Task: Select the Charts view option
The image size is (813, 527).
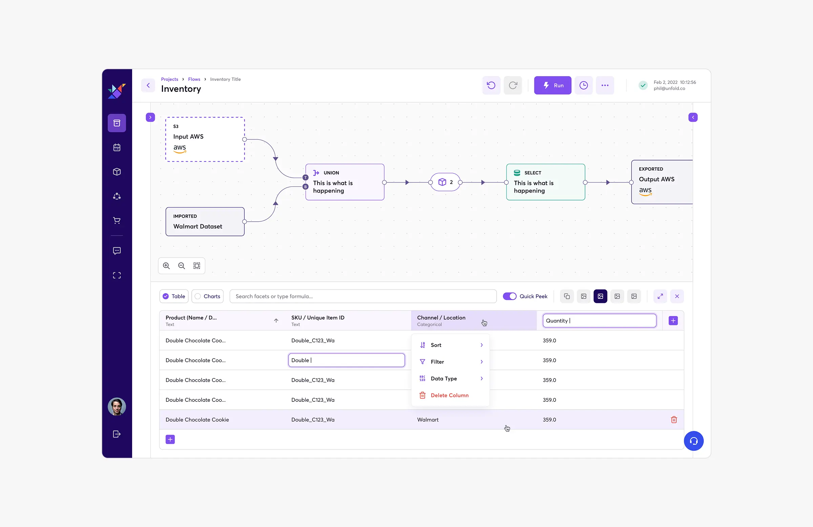Action: tap(208, 296)
